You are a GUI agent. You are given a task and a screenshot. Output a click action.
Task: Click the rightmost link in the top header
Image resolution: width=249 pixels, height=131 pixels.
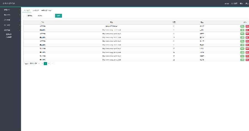(247, 3)
